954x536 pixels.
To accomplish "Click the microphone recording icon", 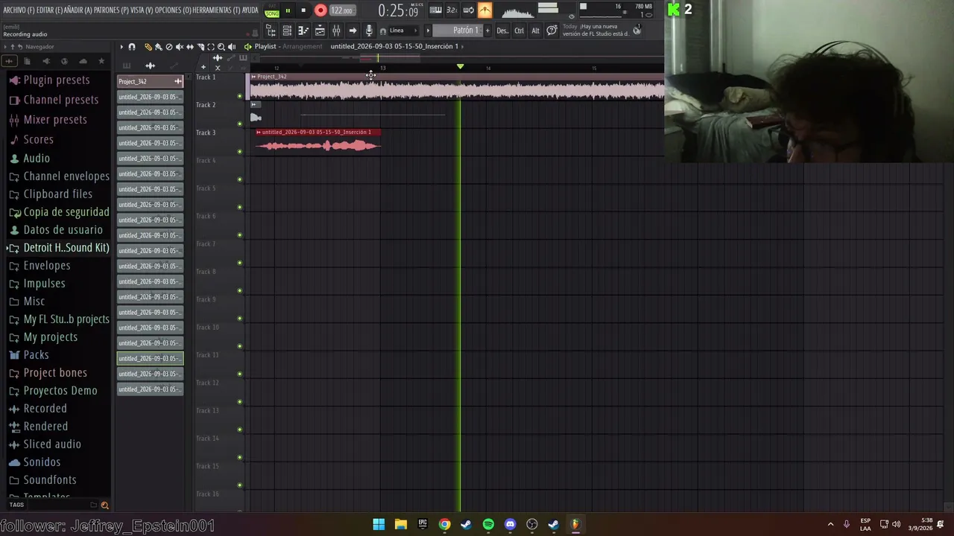I will (368, 31).
